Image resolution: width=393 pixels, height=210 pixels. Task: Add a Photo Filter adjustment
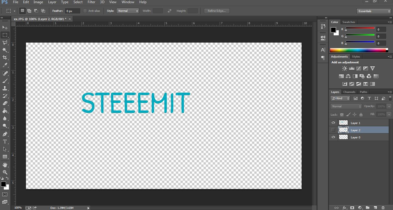(362, 76)
